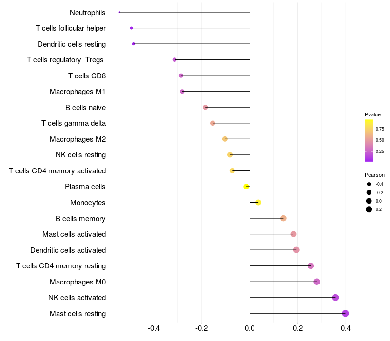The width and height of the screenshot is (390, 341).
Task: Click the B cells naive pink dot
Action: pyautogui.click(x=205, y=107)
